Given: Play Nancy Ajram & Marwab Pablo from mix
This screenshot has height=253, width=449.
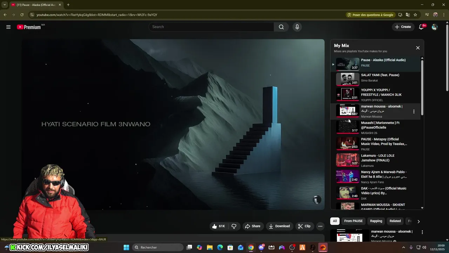Looking at the screenshot, I should (x=375, y=177).
